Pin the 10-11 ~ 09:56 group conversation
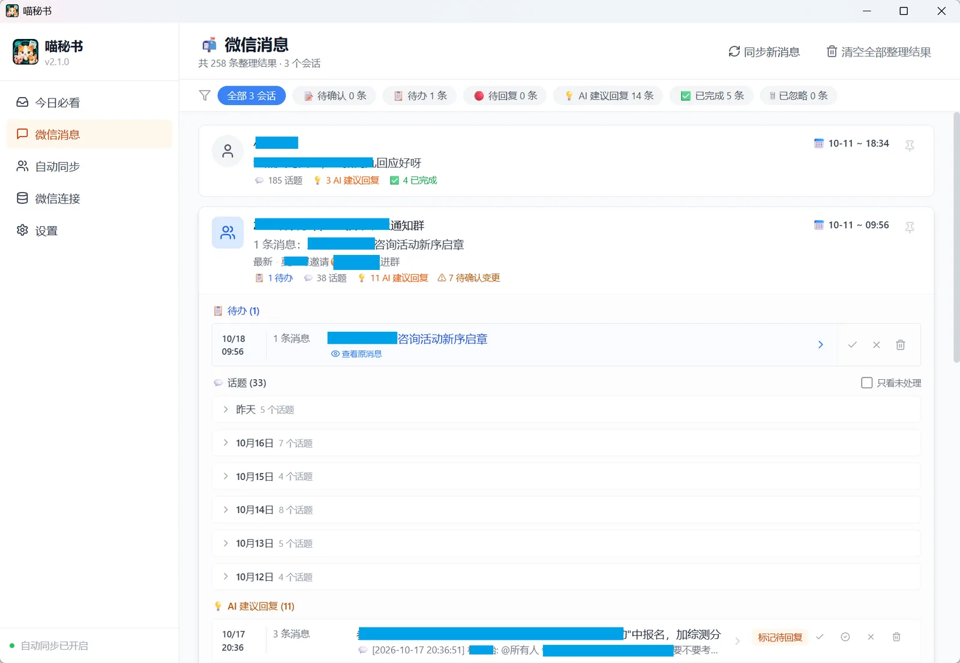 tap(910, 227)
